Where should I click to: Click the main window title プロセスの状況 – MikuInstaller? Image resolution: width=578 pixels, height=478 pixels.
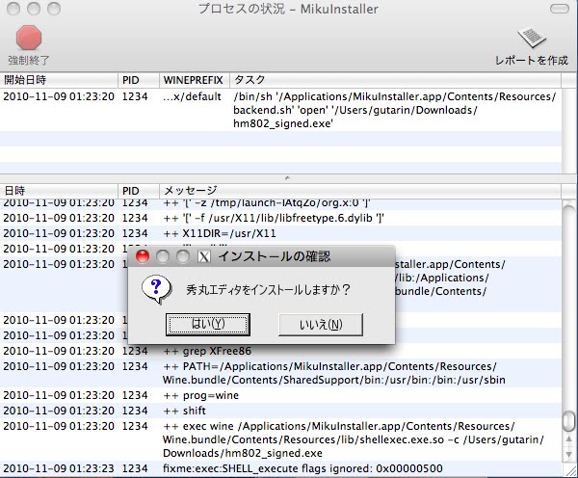(288, 9)
